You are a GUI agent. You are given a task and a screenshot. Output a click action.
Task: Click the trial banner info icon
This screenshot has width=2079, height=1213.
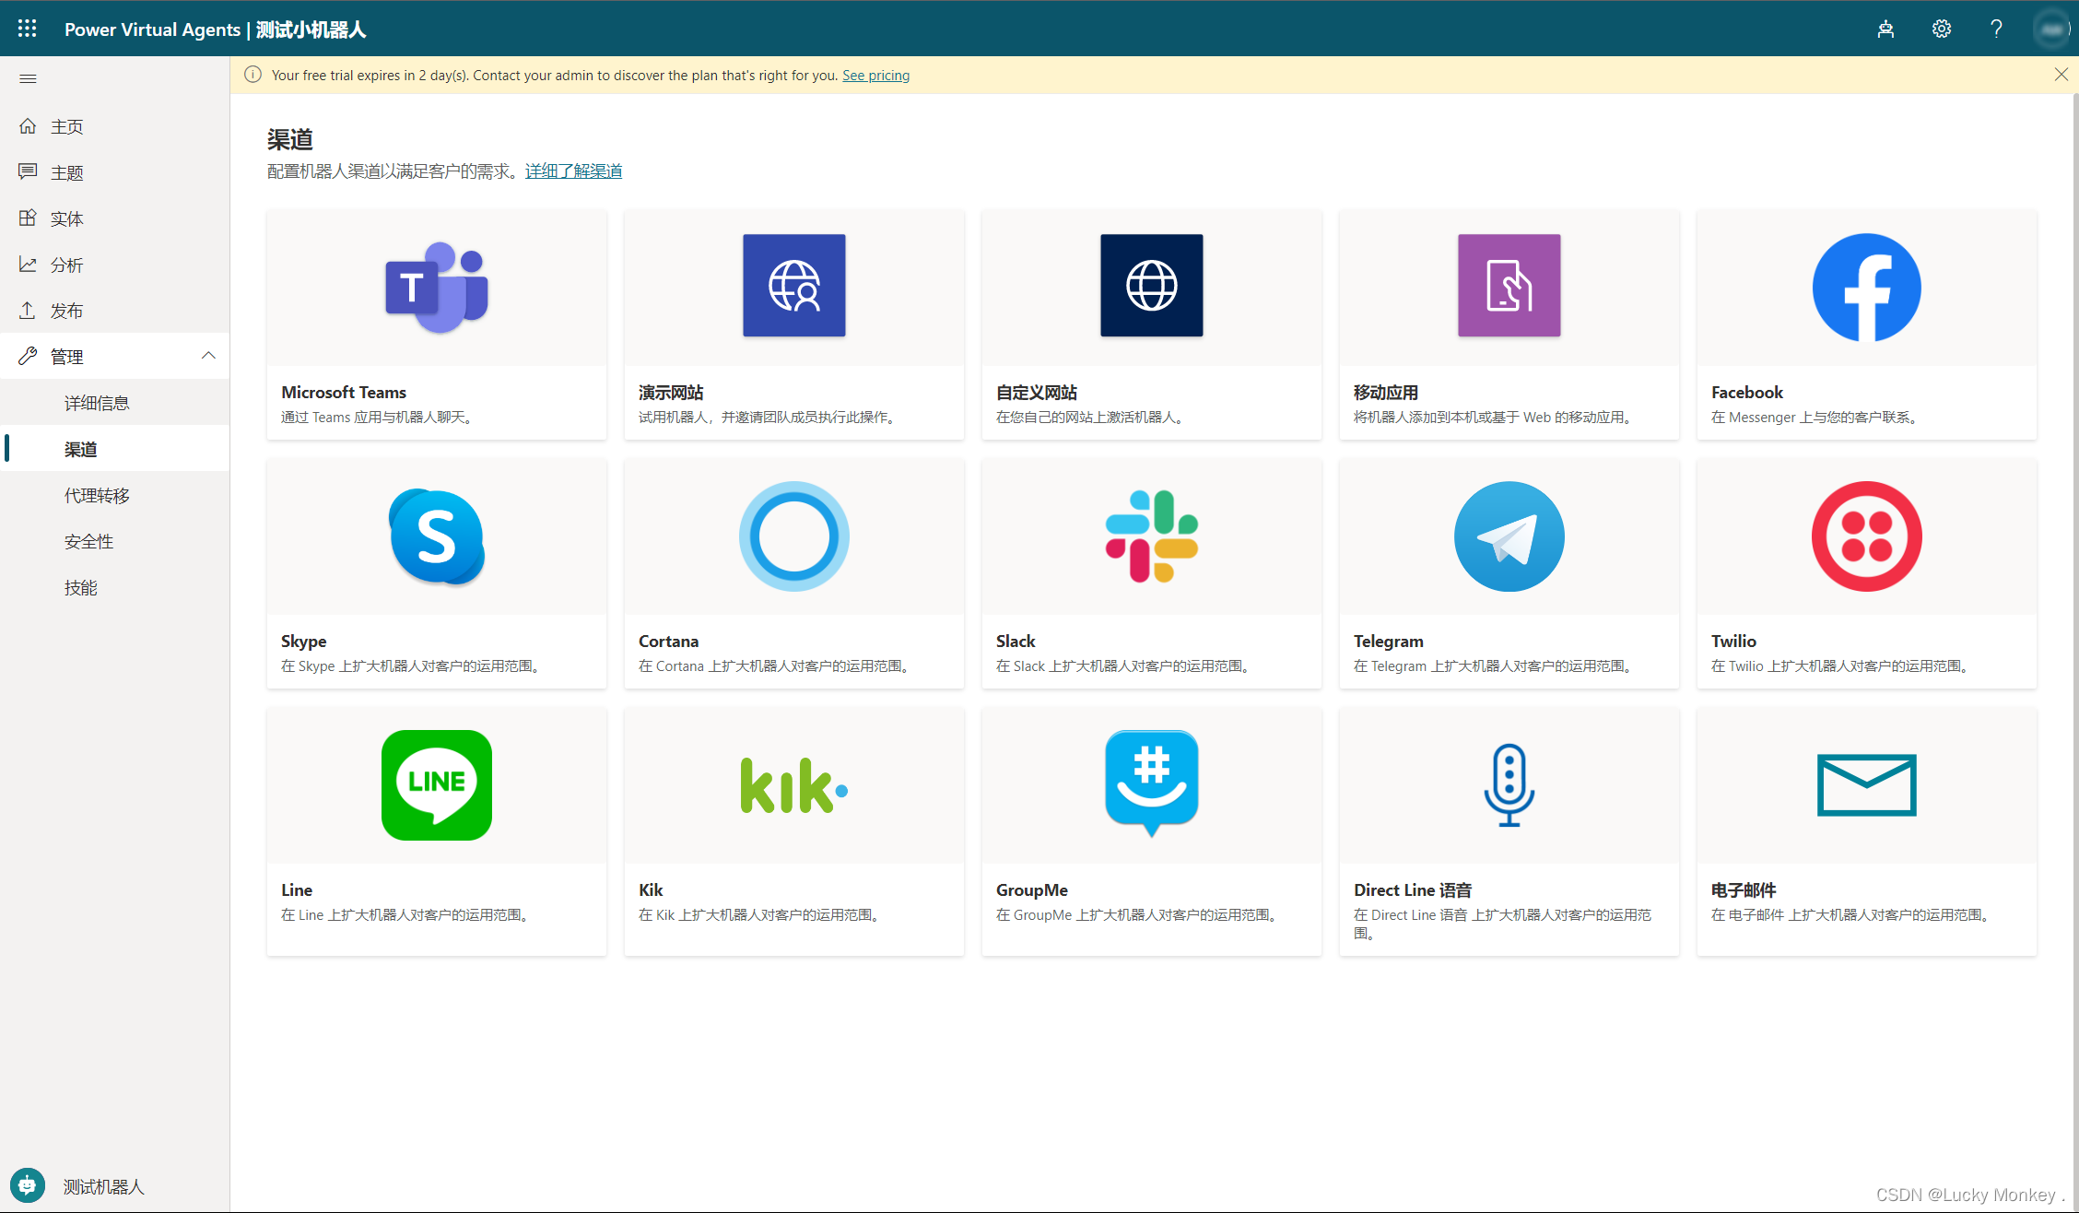253,75
